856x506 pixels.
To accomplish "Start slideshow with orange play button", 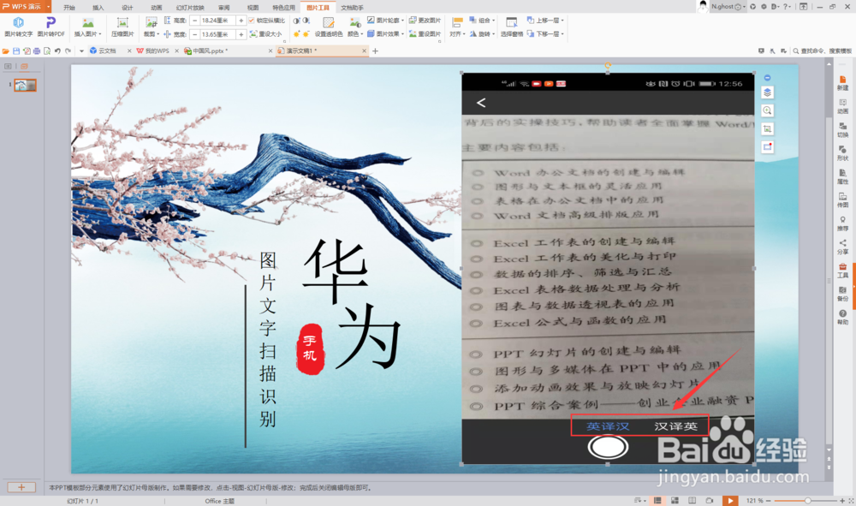I will [730, 501].
